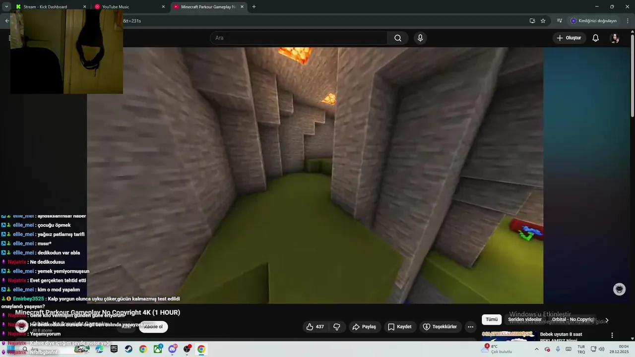Click the active Chrome taskbar icon
The height and width of the screenshot is (357, 635).
pos(201,349)
